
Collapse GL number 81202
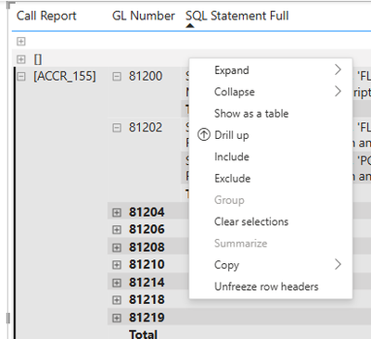(117, 128)
